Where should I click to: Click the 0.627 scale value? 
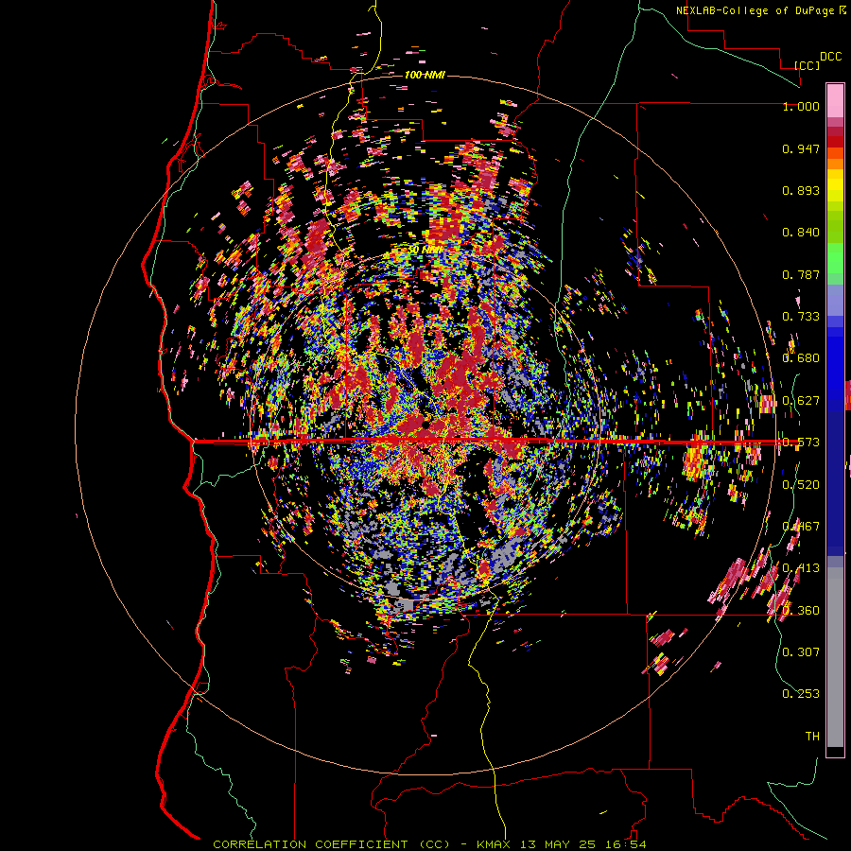tap(801, 401)
